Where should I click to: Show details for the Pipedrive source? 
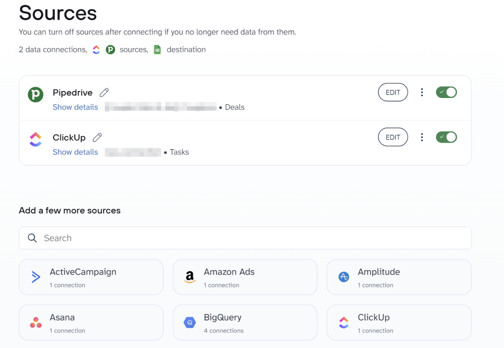(75, 107)
